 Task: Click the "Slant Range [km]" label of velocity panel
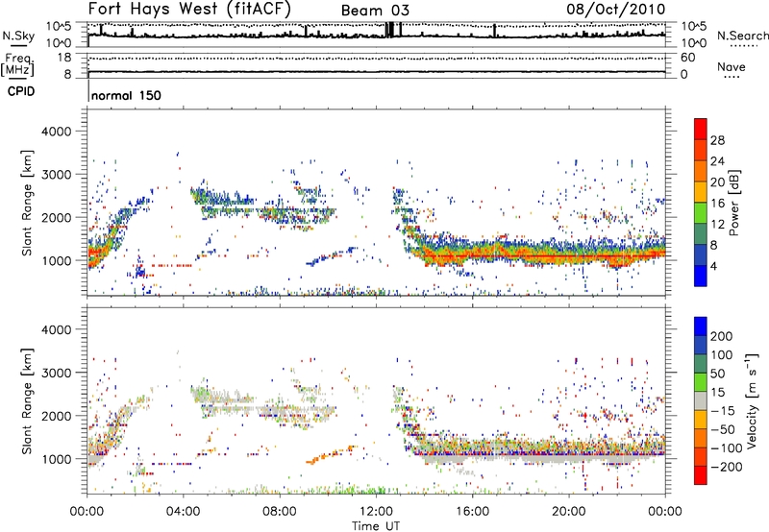[27, 401]
